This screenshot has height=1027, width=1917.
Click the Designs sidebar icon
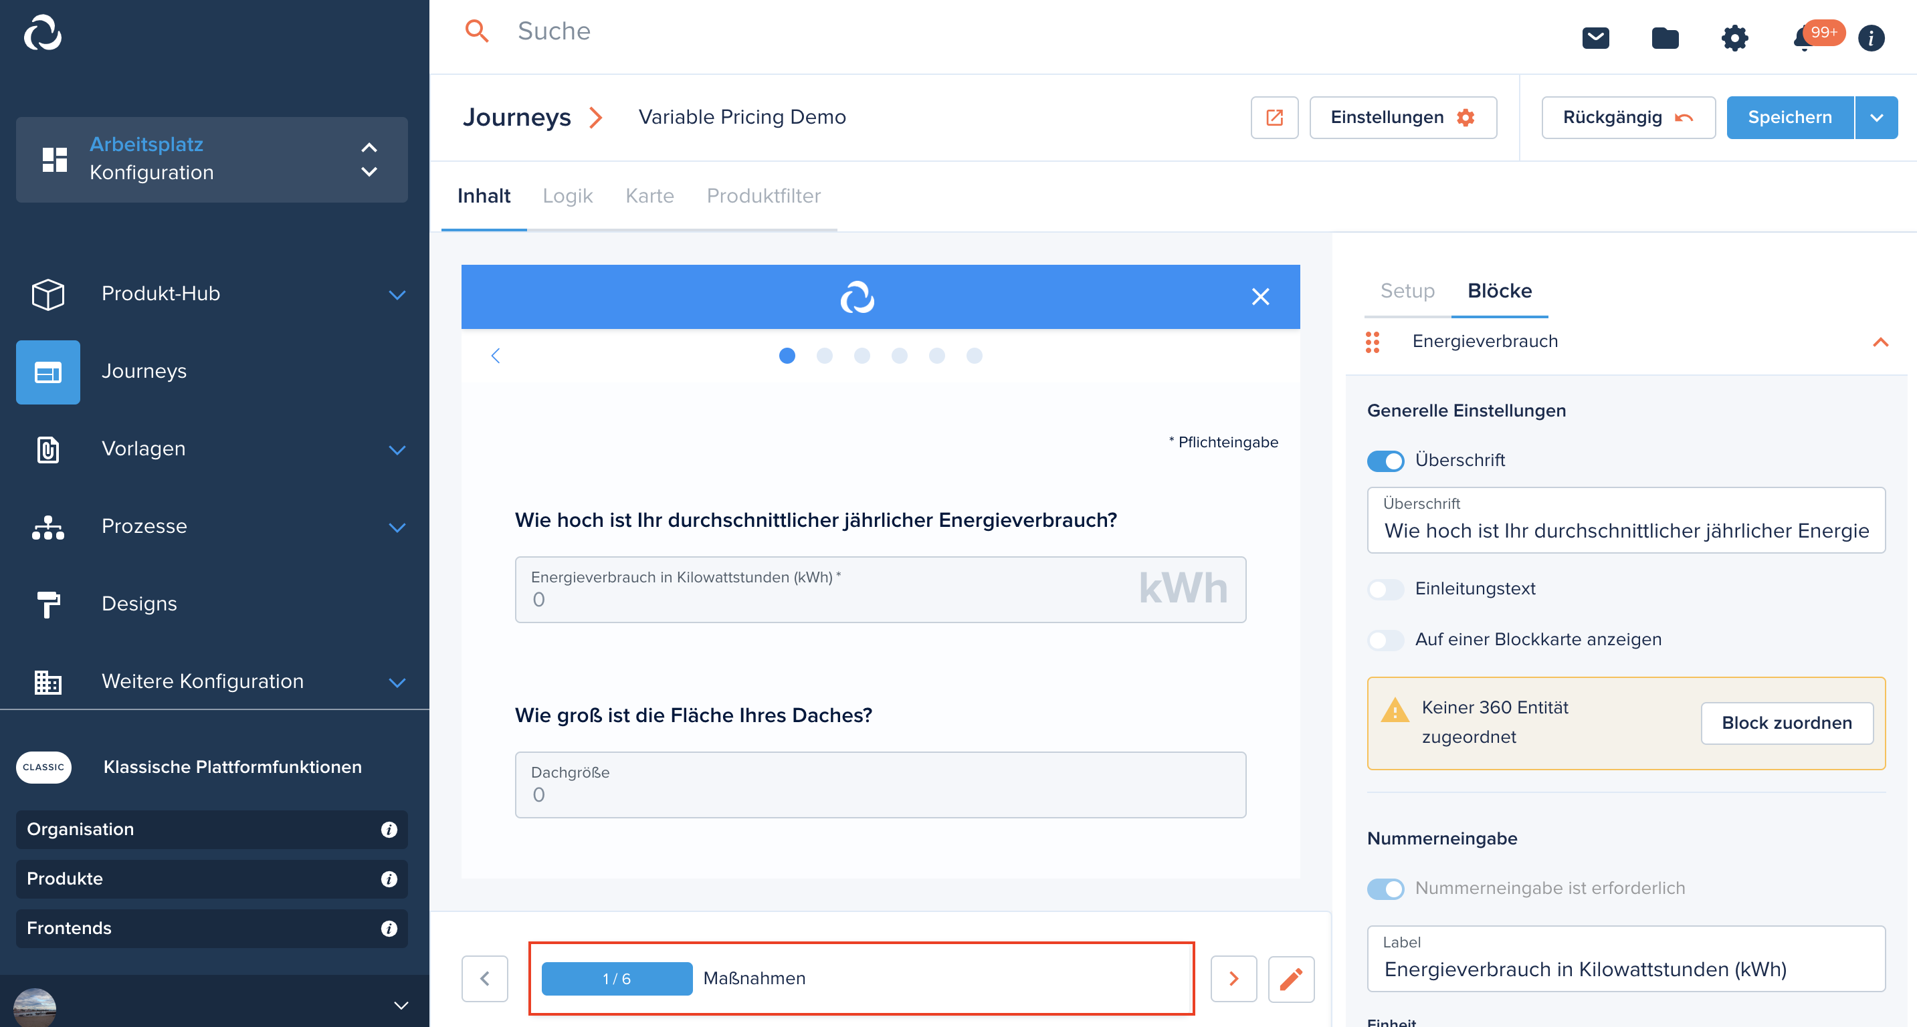coord(47,602)
